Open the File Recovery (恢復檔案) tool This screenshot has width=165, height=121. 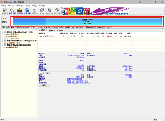coord(20,11)
